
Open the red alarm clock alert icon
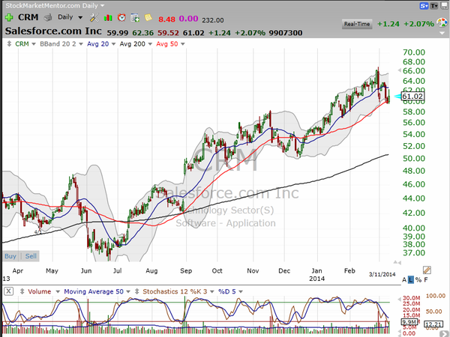[121, 18]
